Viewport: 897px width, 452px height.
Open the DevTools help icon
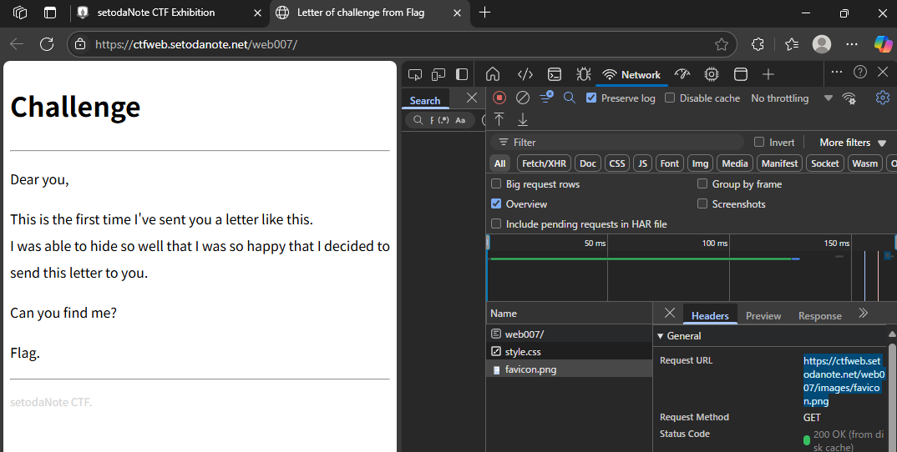click(859, 72)
